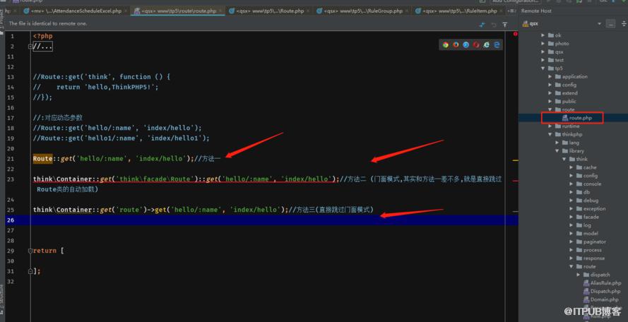Collapse the thinkphp folder
The height and width of the screenshot is (322, 628).
pyautogui.click(x=550, y=135)
